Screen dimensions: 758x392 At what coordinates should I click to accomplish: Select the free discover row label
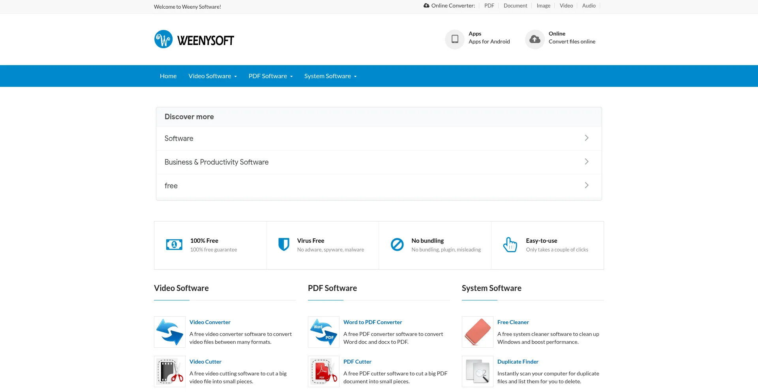click(171, 186)
